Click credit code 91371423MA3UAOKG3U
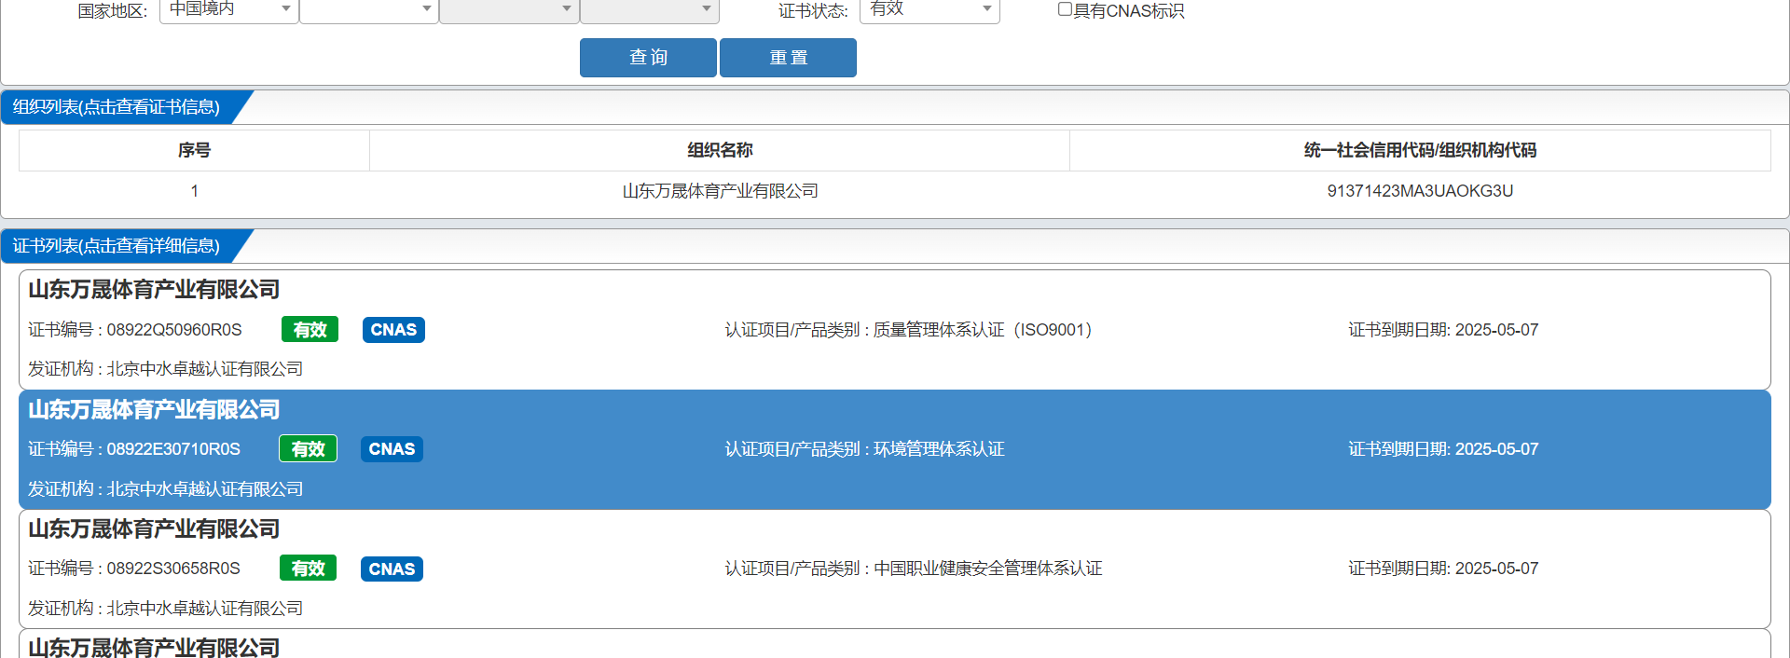 (x=1420, y=191)
